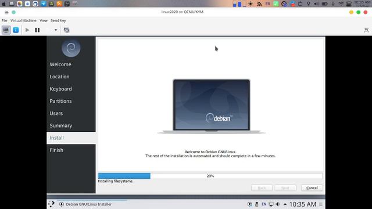The image size is (372, 209).
Task: Open the macOS Wi-Fi menu
Action: 341,4
